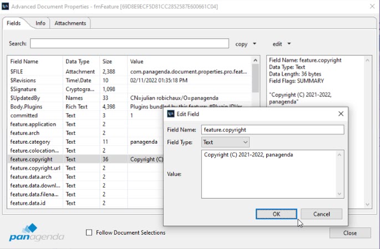Image resolution: width=380 pixels, height=249 pixels.
Task: Select the feature.arch field row
Action: pos(86,133)
